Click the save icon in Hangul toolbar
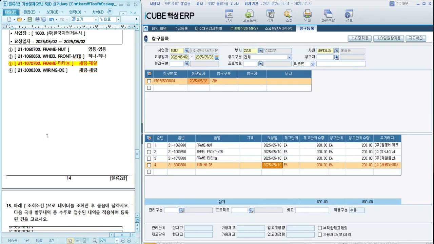 (29, 19)
